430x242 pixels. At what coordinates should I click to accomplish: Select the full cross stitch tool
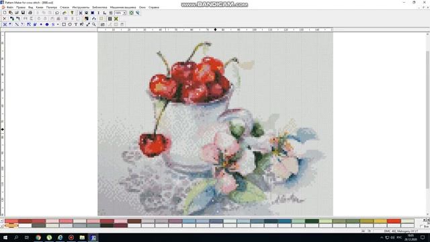(5, 24)
